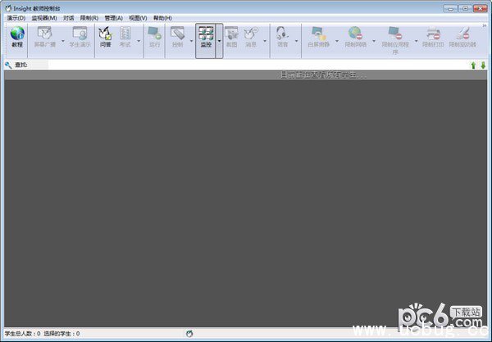Open the 演示(D) menu
Viewport: 492px width, 342px height.
[x=16, y=17]
